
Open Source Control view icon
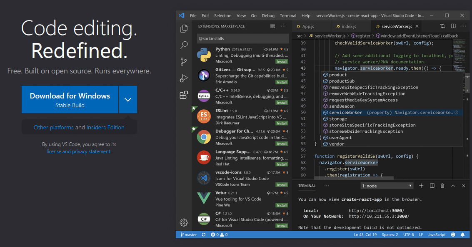pyautogui.click(x=184, y=61)
